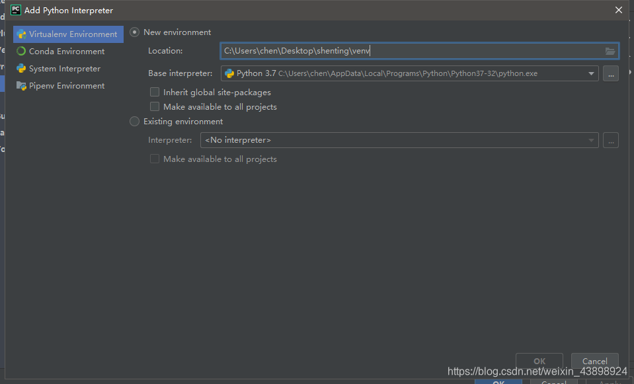Click the PyCharm logo in title bar
This screenshot has width=634, height=384.
click(16, 10)
